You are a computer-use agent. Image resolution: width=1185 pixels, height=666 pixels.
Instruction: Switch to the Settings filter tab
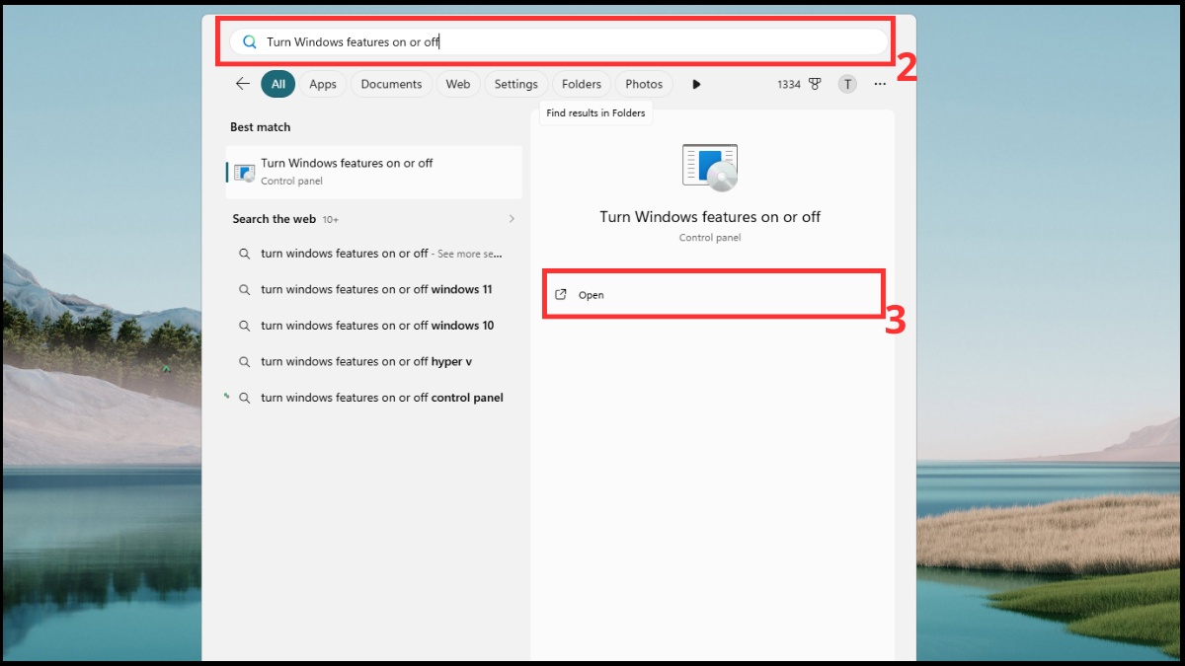coord(515,84)
